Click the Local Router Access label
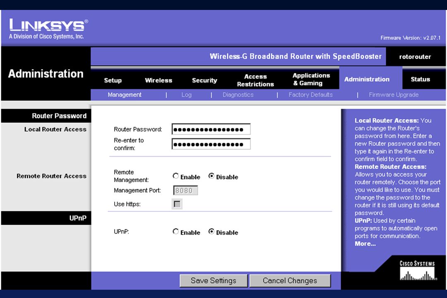The width and height of the screenshot is (447, 298). 55,130
